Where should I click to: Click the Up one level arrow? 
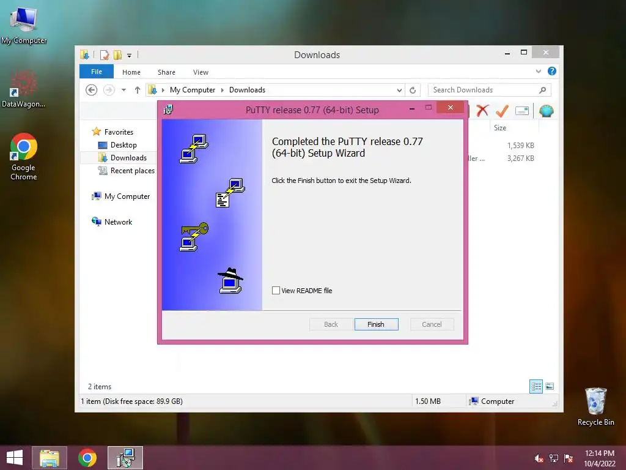[x=138, y=90]
